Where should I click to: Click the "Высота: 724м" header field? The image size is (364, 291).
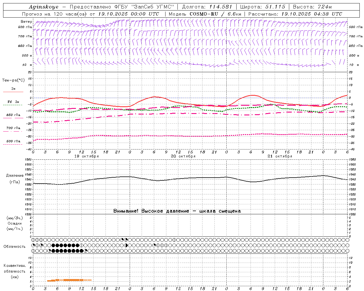pos(312,7)
